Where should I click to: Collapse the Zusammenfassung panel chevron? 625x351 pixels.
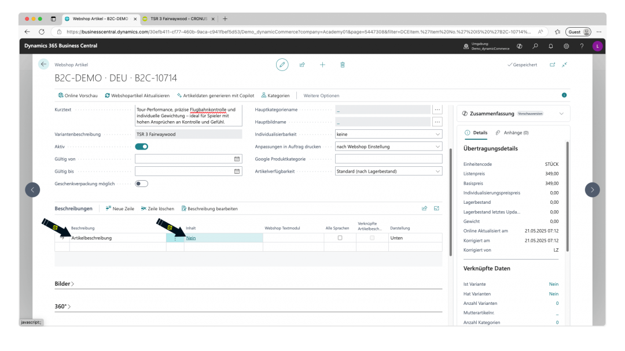click(x=561, y=114)
